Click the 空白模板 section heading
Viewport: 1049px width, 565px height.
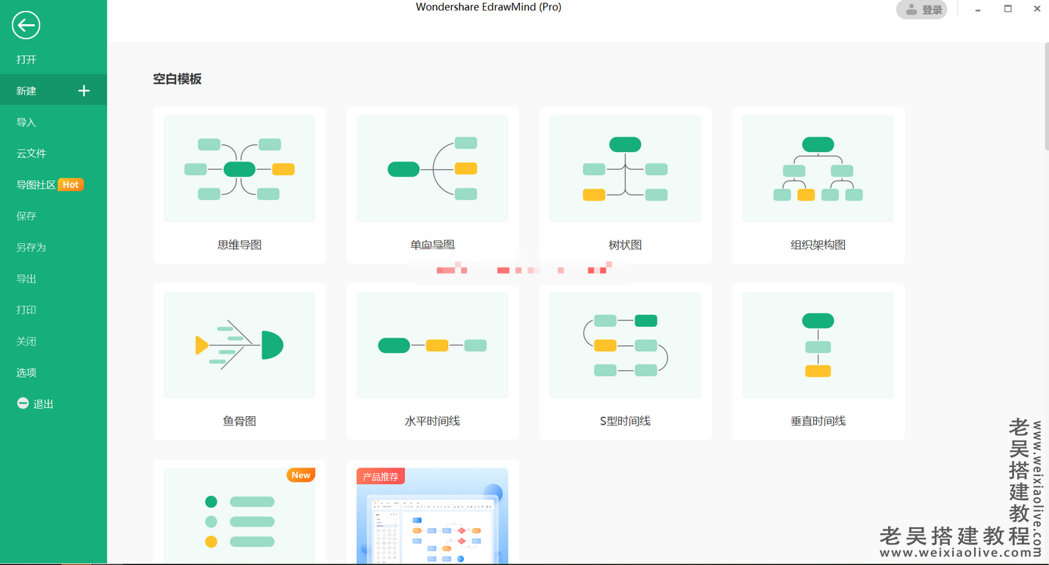(x=177, y=79)
